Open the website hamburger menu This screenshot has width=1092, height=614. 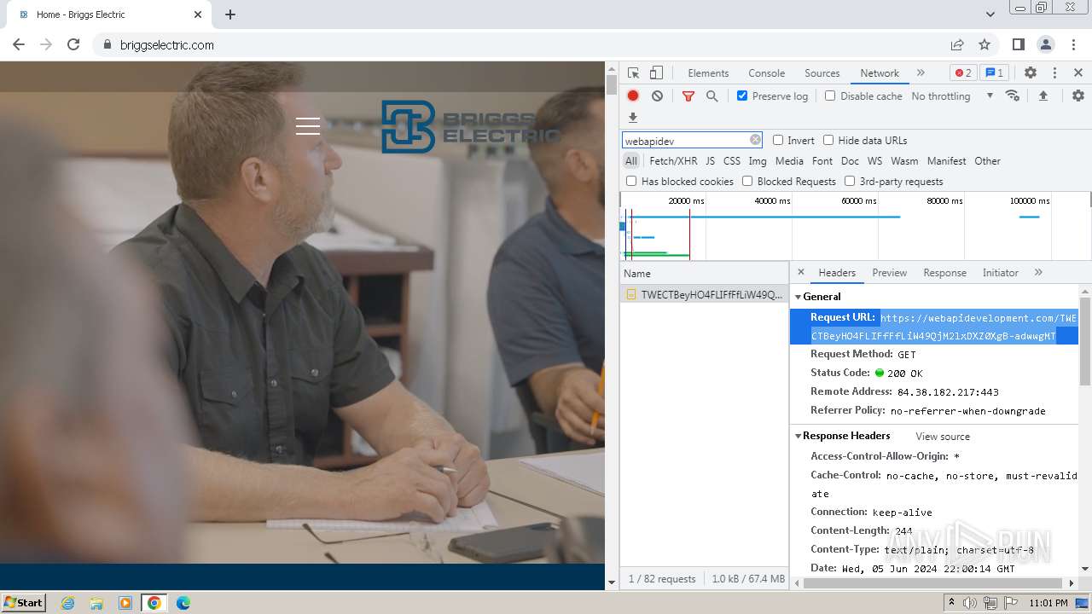(308, 126)
